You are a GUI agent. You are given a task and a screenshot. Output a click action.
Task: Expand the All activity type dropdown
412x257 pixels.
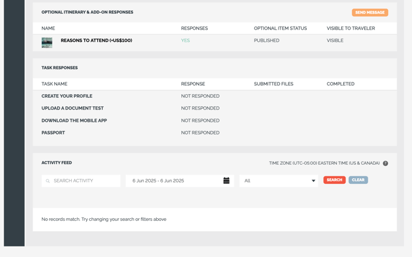[x=279, y=181]
